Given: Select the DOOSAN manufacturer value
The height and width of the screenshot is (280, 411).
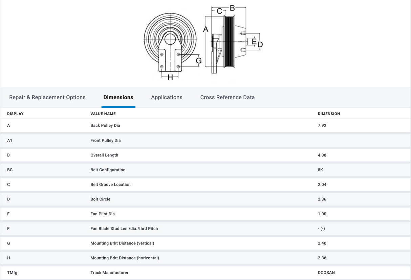Looking at the screenshot, I should click(x=326, y=273).
